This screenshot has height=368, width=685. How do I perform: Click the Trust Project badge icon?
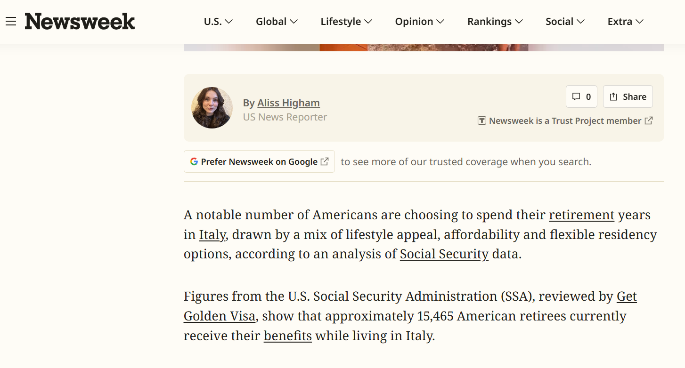481,120
